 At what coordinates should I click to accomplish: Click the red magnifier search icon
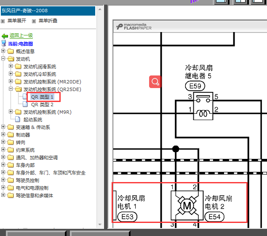(x=155, y=82)
